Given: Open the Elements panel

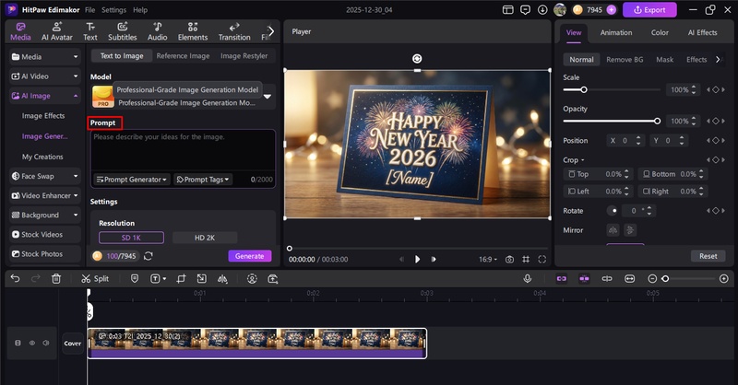Looking at the screenshot, I should 193,31.
